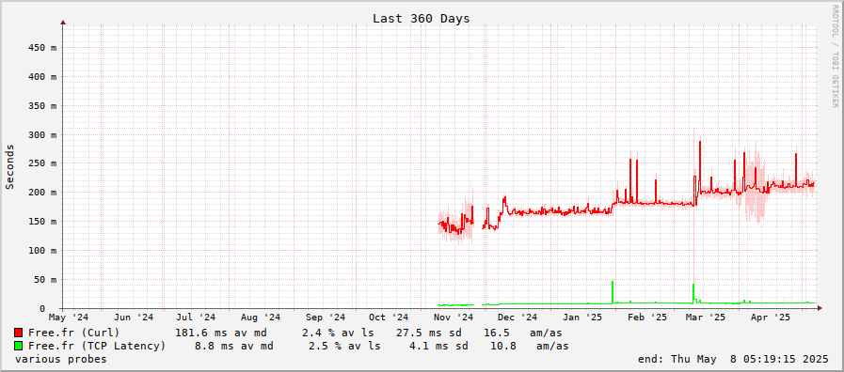Click the 'Free.fr (Curl)' legend label
844x372 pixels.
pos(73,333)
